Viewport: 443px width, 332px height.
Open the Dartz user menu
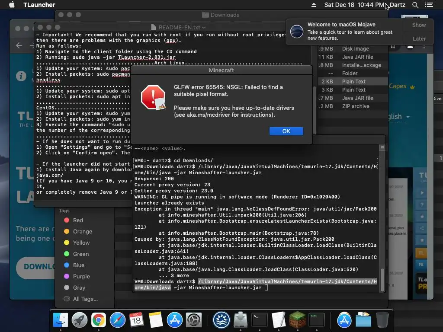tap(397, 5)
